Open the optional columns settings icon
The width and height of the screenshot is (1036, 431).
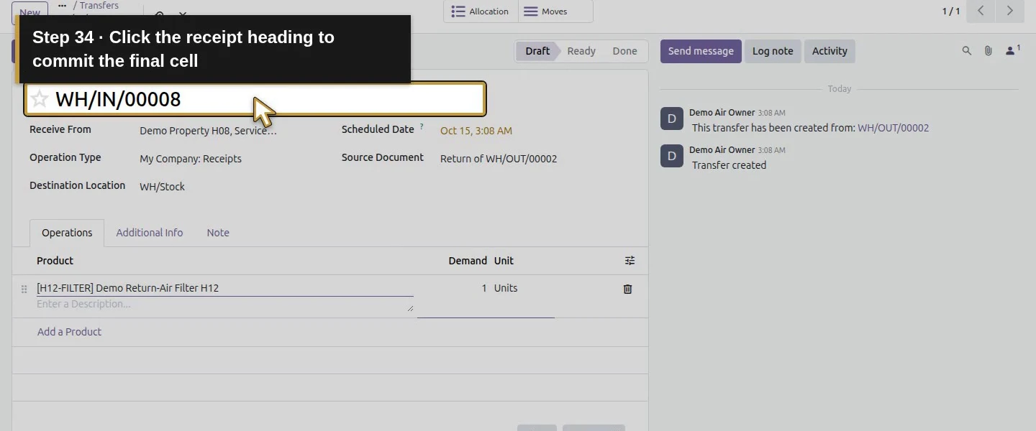tap(630, 261)
